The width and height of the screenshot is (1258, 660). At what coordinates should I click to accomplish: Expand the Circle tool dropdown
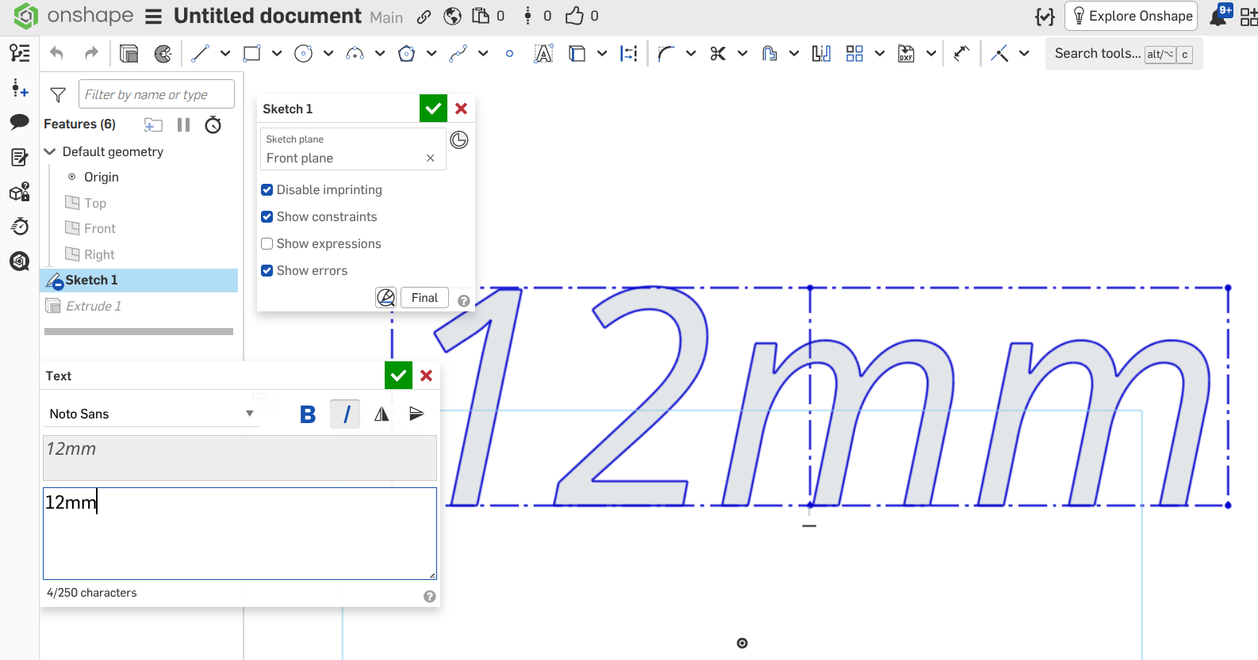point(328,53)
